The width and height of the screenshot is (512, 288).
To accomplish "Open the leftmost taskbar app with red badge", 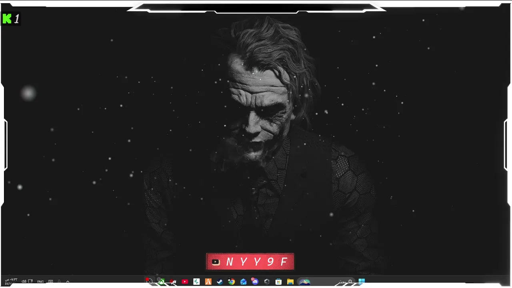I will [x=149, y=281].
